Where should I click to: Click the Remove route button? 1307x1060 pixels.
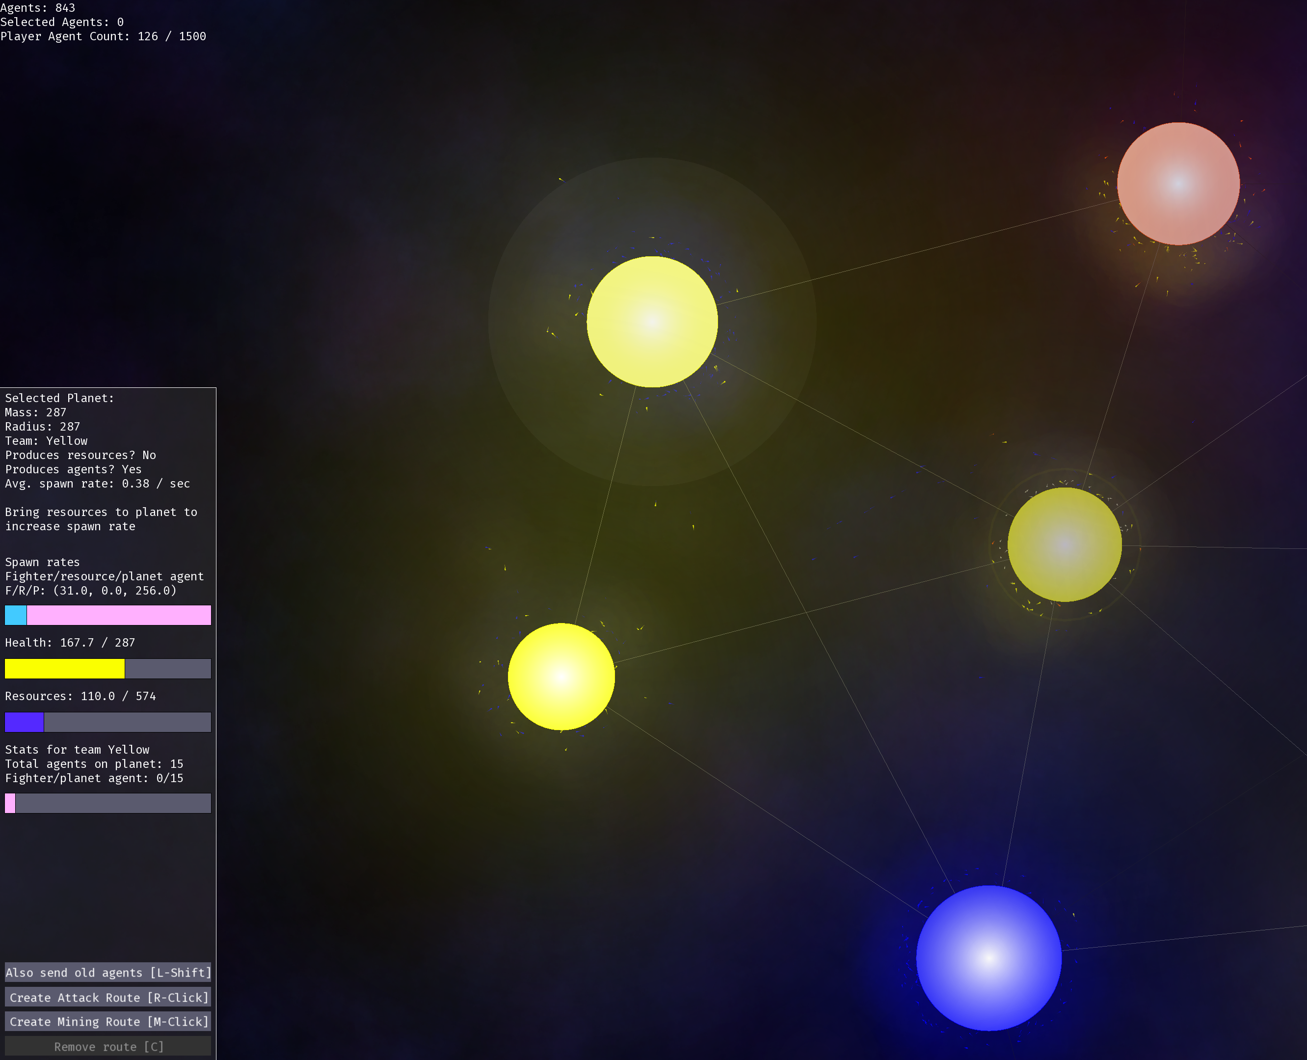(108, 1047)
